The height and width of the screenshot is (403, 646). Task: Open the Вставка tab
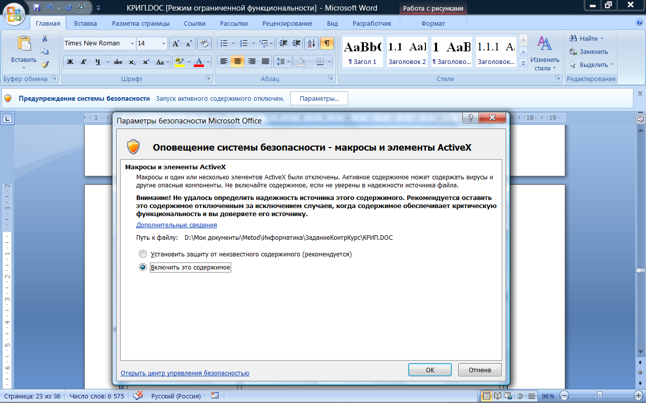tap(85, 23)
